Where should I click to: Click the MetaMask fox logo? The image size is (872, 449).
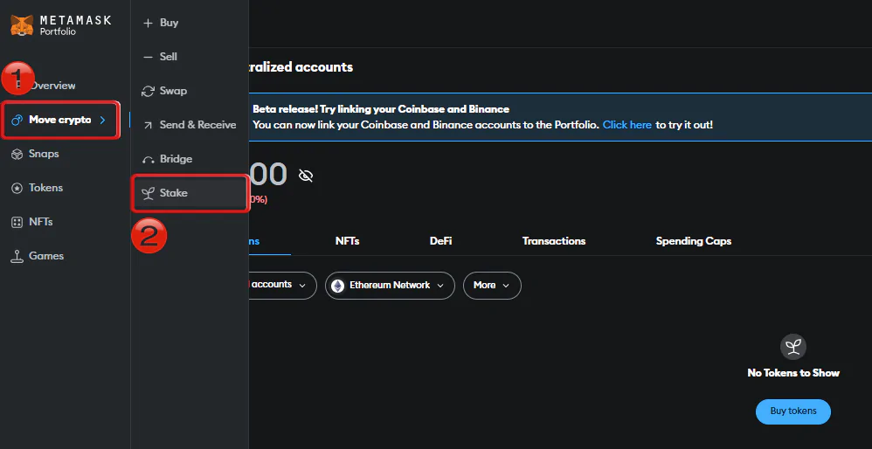(x=22, y=25)
